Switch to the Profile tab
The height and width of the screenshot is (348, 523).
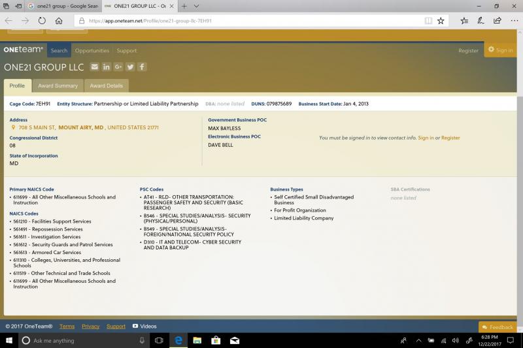click(x=17, y=86)
